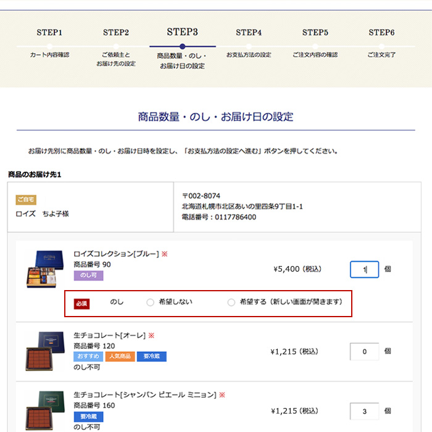This screenshot has height=432, width=432.
Task: Click the STEP3 商品数量・のし step
Action: click(183, 48)
